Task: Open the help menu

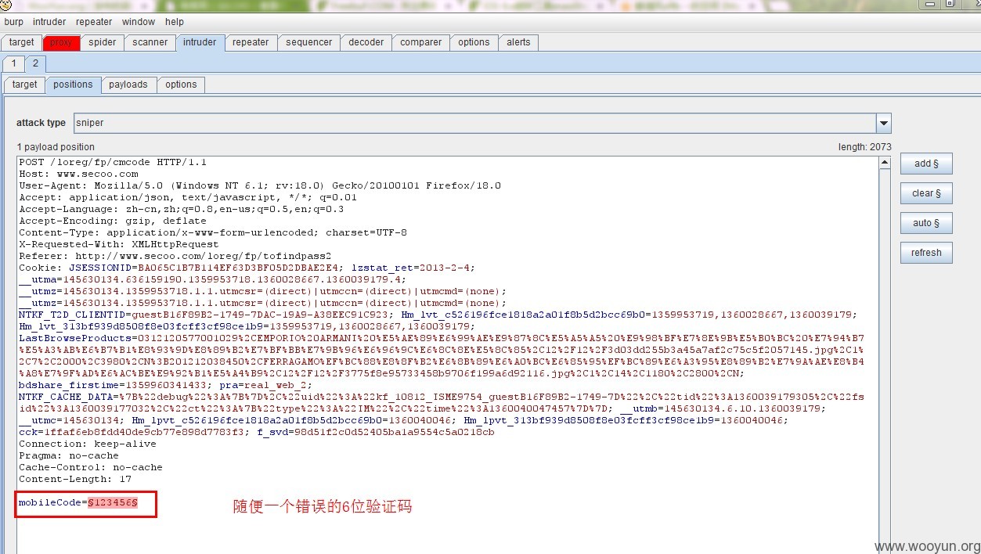Action: [x=175, y=22]
